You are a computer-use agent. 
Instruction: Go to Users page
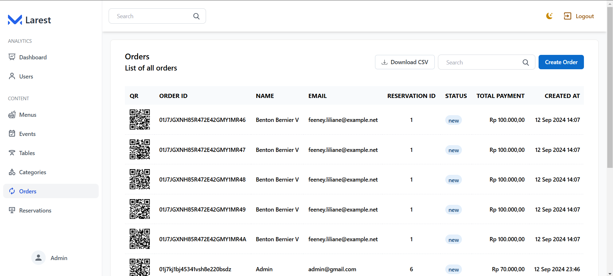(x=26, y=77)
